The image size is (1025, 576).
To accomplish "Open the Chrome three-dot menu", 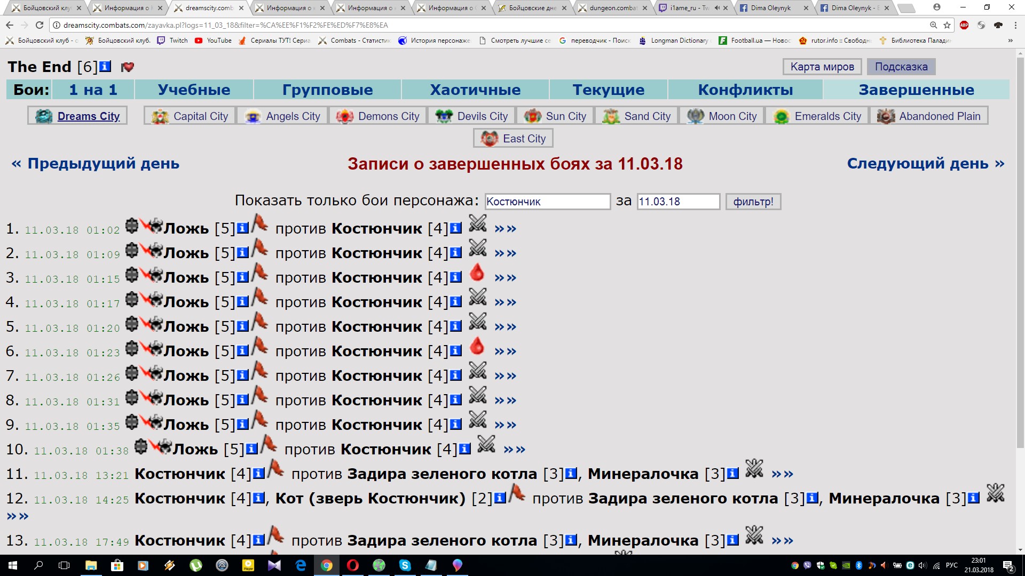I will point(1015,25).
